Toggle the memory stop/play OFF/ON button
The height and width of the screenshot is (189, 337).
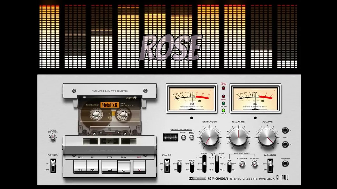tap(192, 137)
